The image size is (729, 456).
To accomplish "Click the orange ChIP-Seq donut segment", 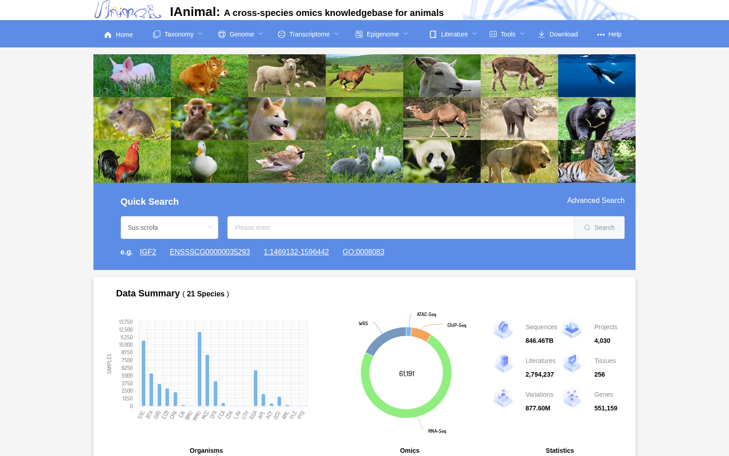I will point(421,334).
